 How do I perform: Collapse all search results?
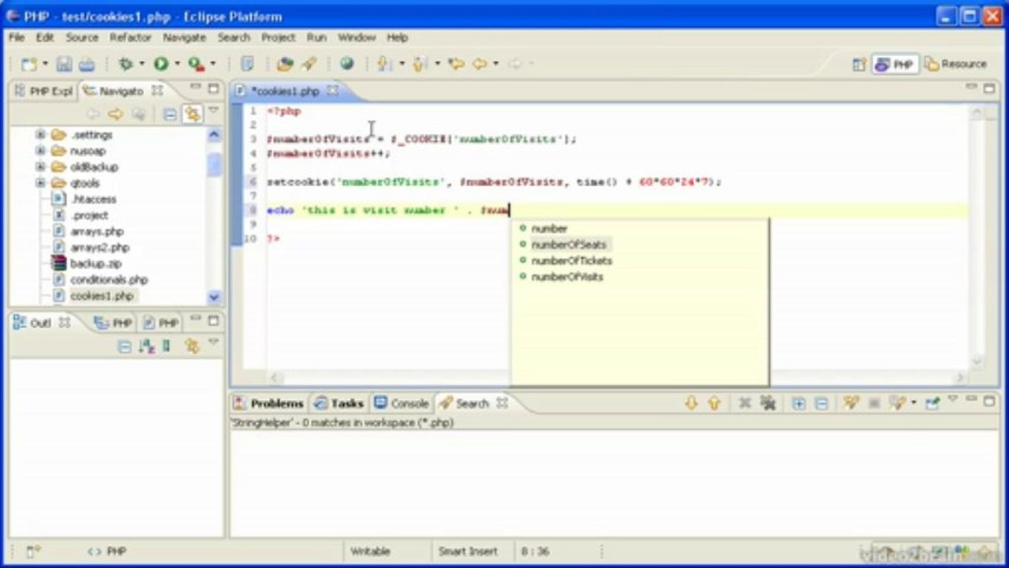pos(821,403)
